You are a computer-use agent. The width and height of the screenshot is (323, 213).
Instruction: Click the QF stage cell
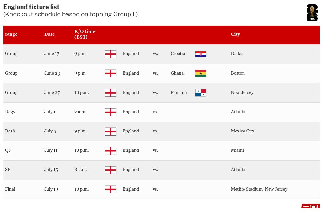[x=8, y=150]
